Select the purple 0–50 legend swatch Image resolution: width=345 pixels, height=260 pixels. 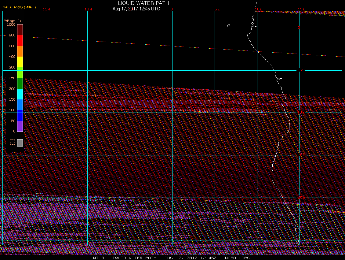20,126
